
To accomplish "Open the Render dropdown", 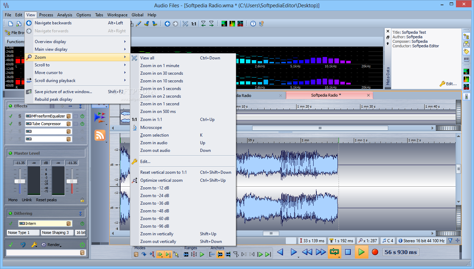I will 52,245.
